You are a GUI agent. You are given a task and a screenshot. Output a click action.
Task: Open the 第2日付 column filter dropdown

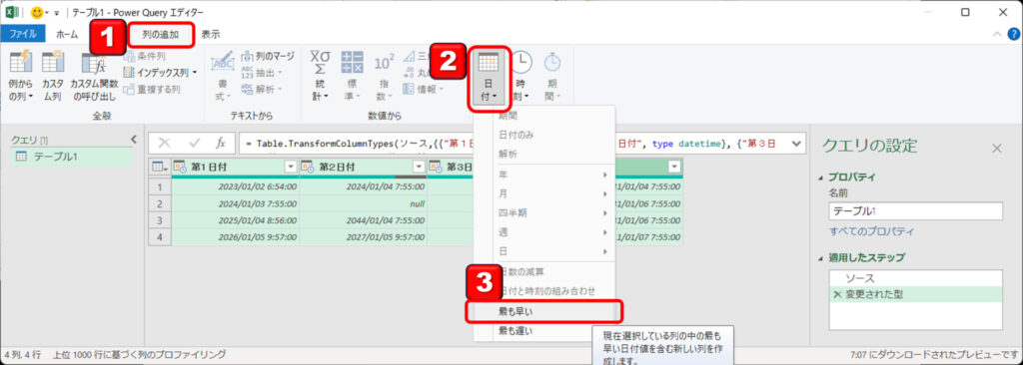[x=419, y=168]
